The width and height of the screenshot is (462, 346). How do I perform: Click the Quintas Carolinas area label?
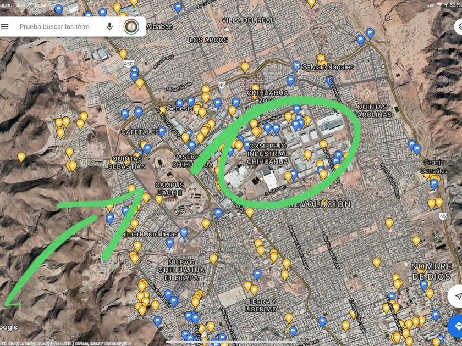tap(373, 110)
